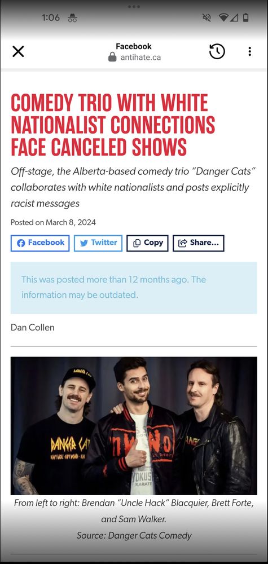Screen dimensions: 268x564
Task: Tap the Wi-Fi signal status icon
Action: click(x=223, y=18)
